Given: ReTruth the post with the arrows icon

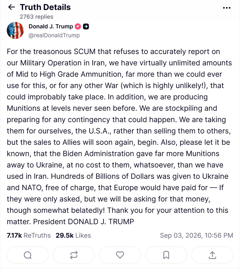Looking at the screenshot, I should pos(74,255).
